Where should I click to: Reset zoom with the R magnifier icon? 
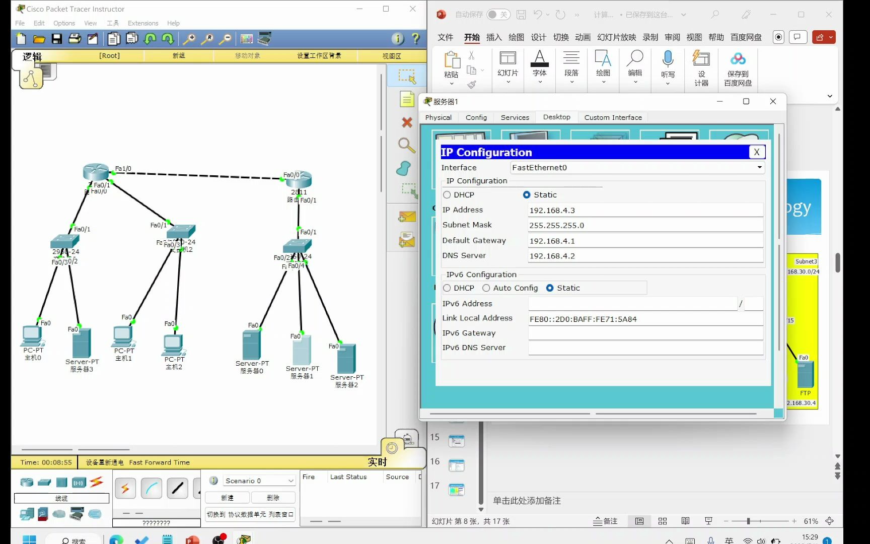[x=207, y=39]
